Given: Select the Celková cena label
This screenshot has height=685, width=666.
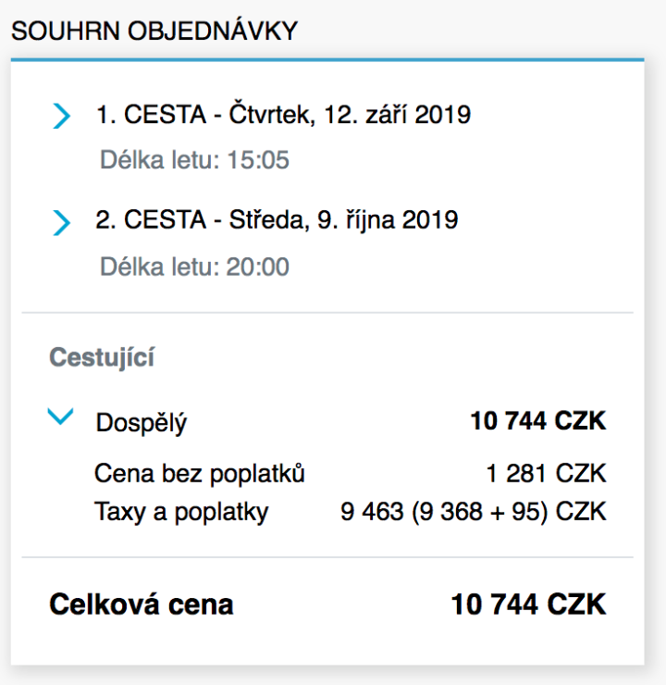Looking at the screenshot, I should (x=141, y=605).
